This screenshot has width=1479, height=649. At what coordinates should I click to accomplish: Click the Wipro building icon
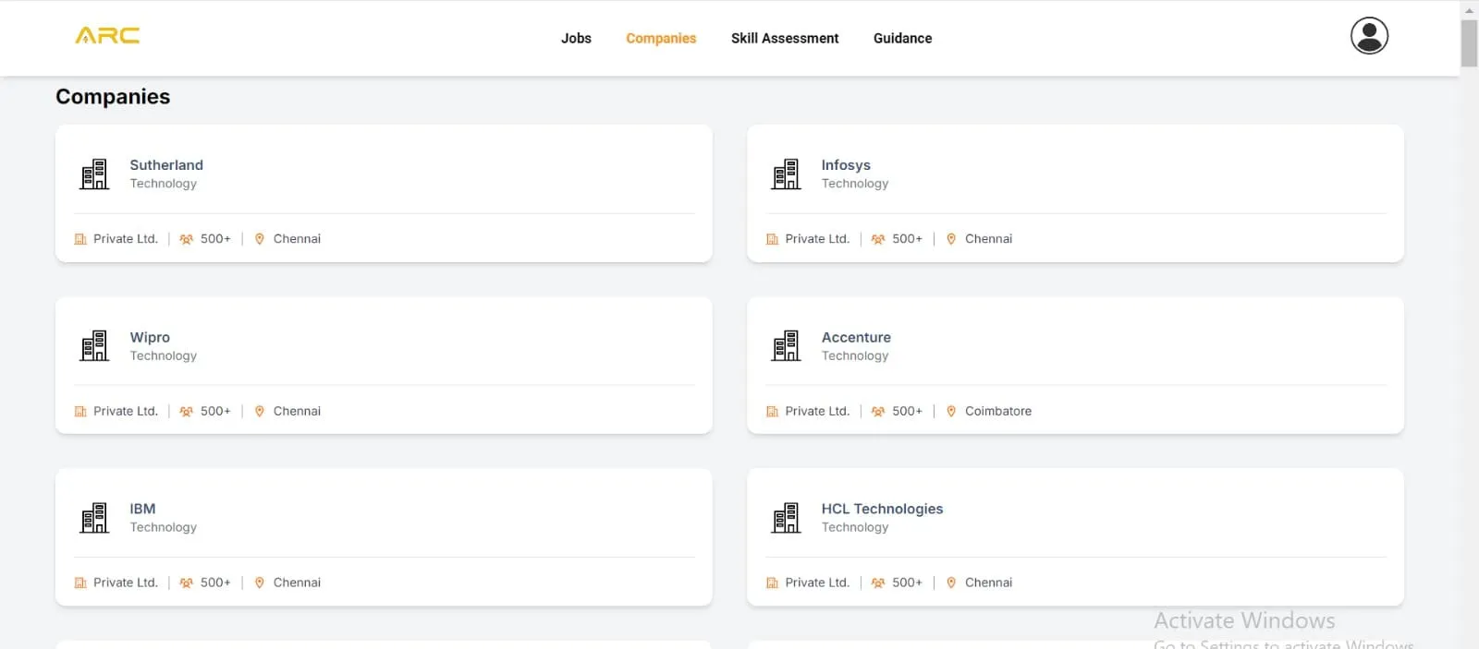pyautogui.click(x=94, y=345)
